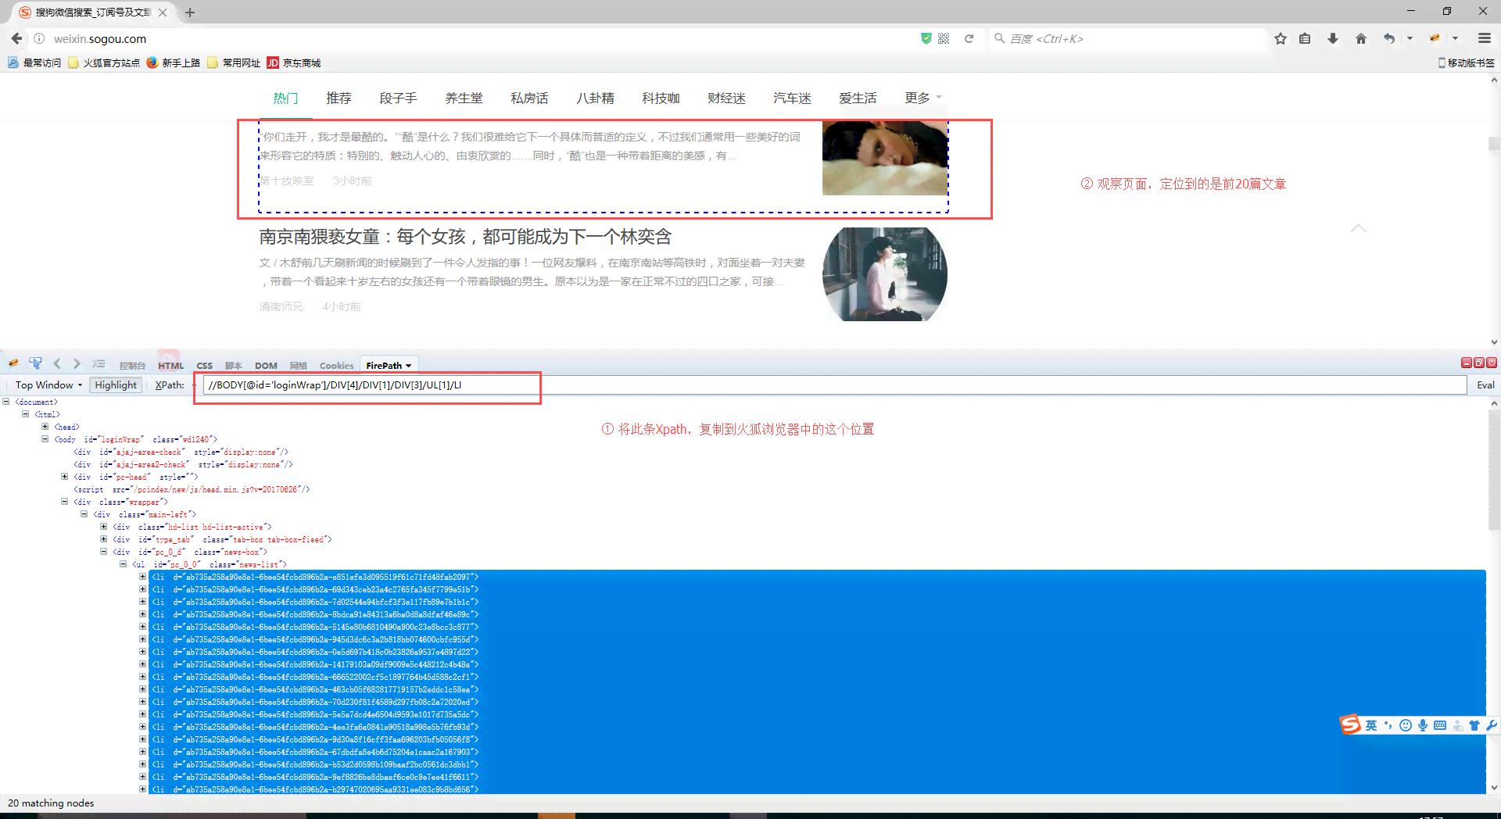
Task: Minimize the Firebug panel
Action: pos(1467,363)
